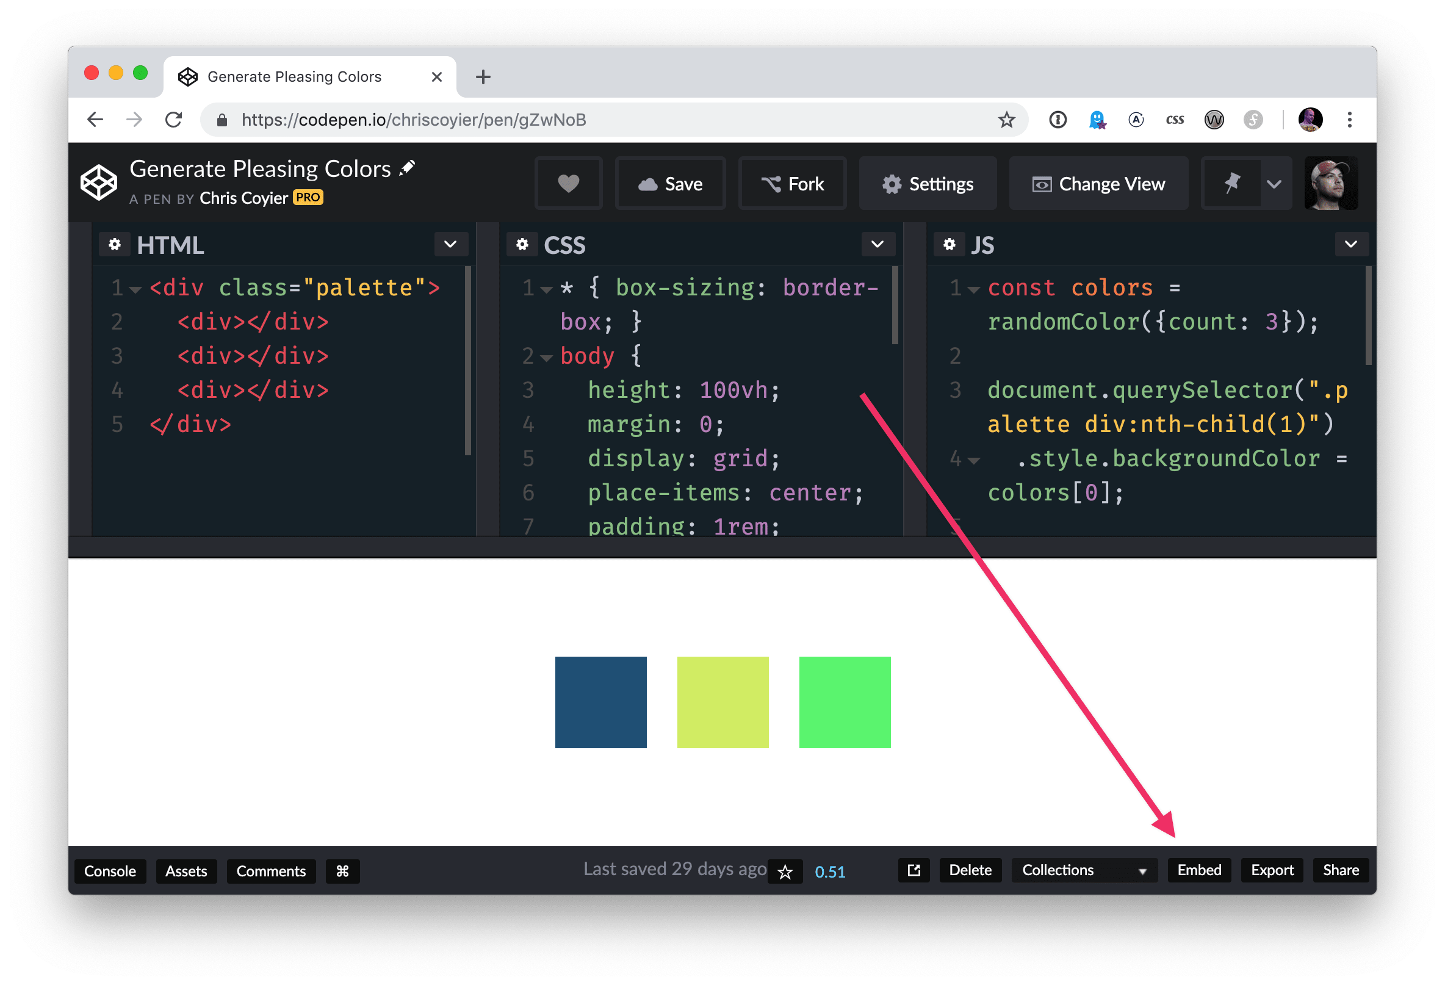Open a new browser tab
1445x985 pixels.
tap(483, 76)
